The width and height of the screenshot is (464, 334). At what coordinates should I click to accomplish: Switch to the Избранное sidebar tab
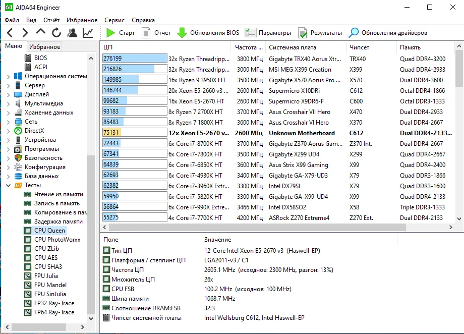click(x=44, y=47)
